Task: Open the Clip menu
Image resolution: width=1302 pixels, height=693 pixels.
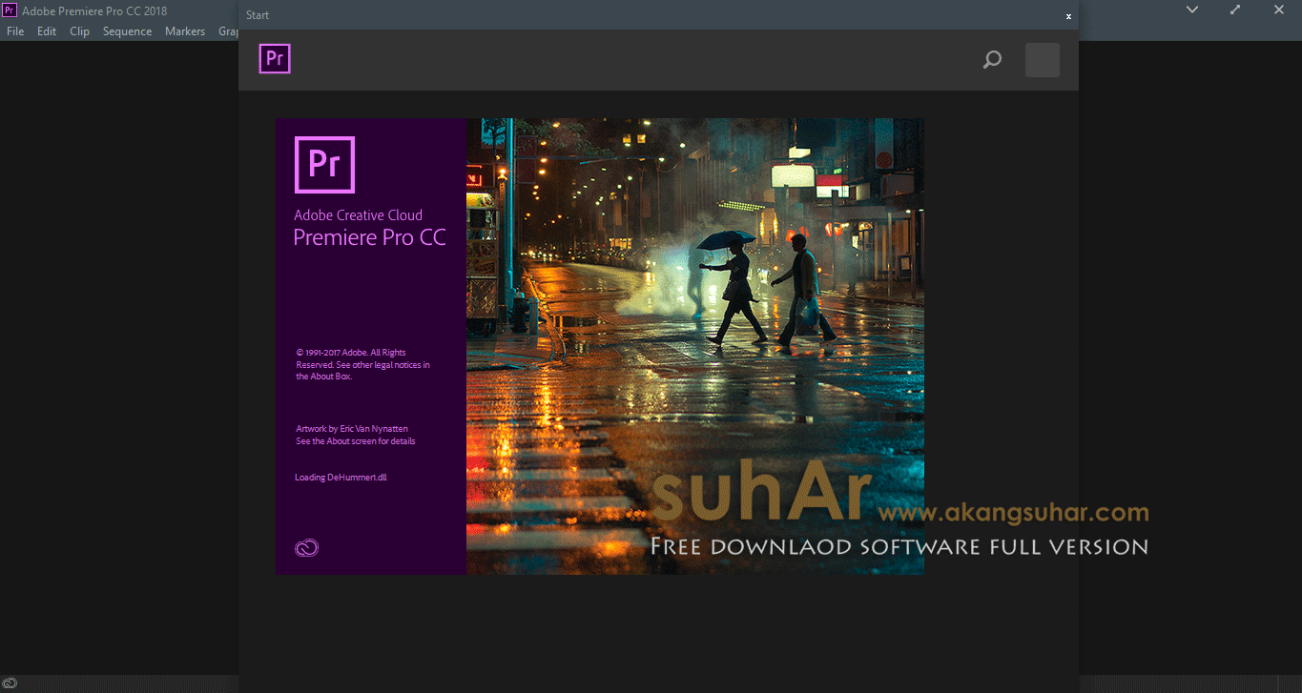Action: 80,31
